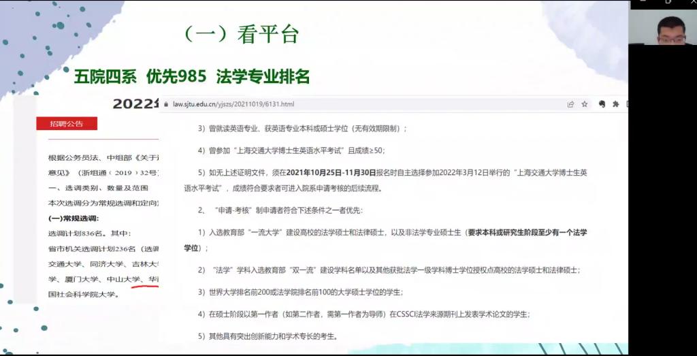The width and height of the screenshot is (697, 356).
Task: Click the red 招聘公告 label
Action: 67,123
